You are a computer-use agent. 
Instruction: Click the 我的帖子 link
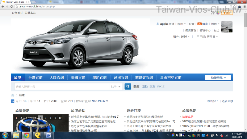click(x=213, y=101)
